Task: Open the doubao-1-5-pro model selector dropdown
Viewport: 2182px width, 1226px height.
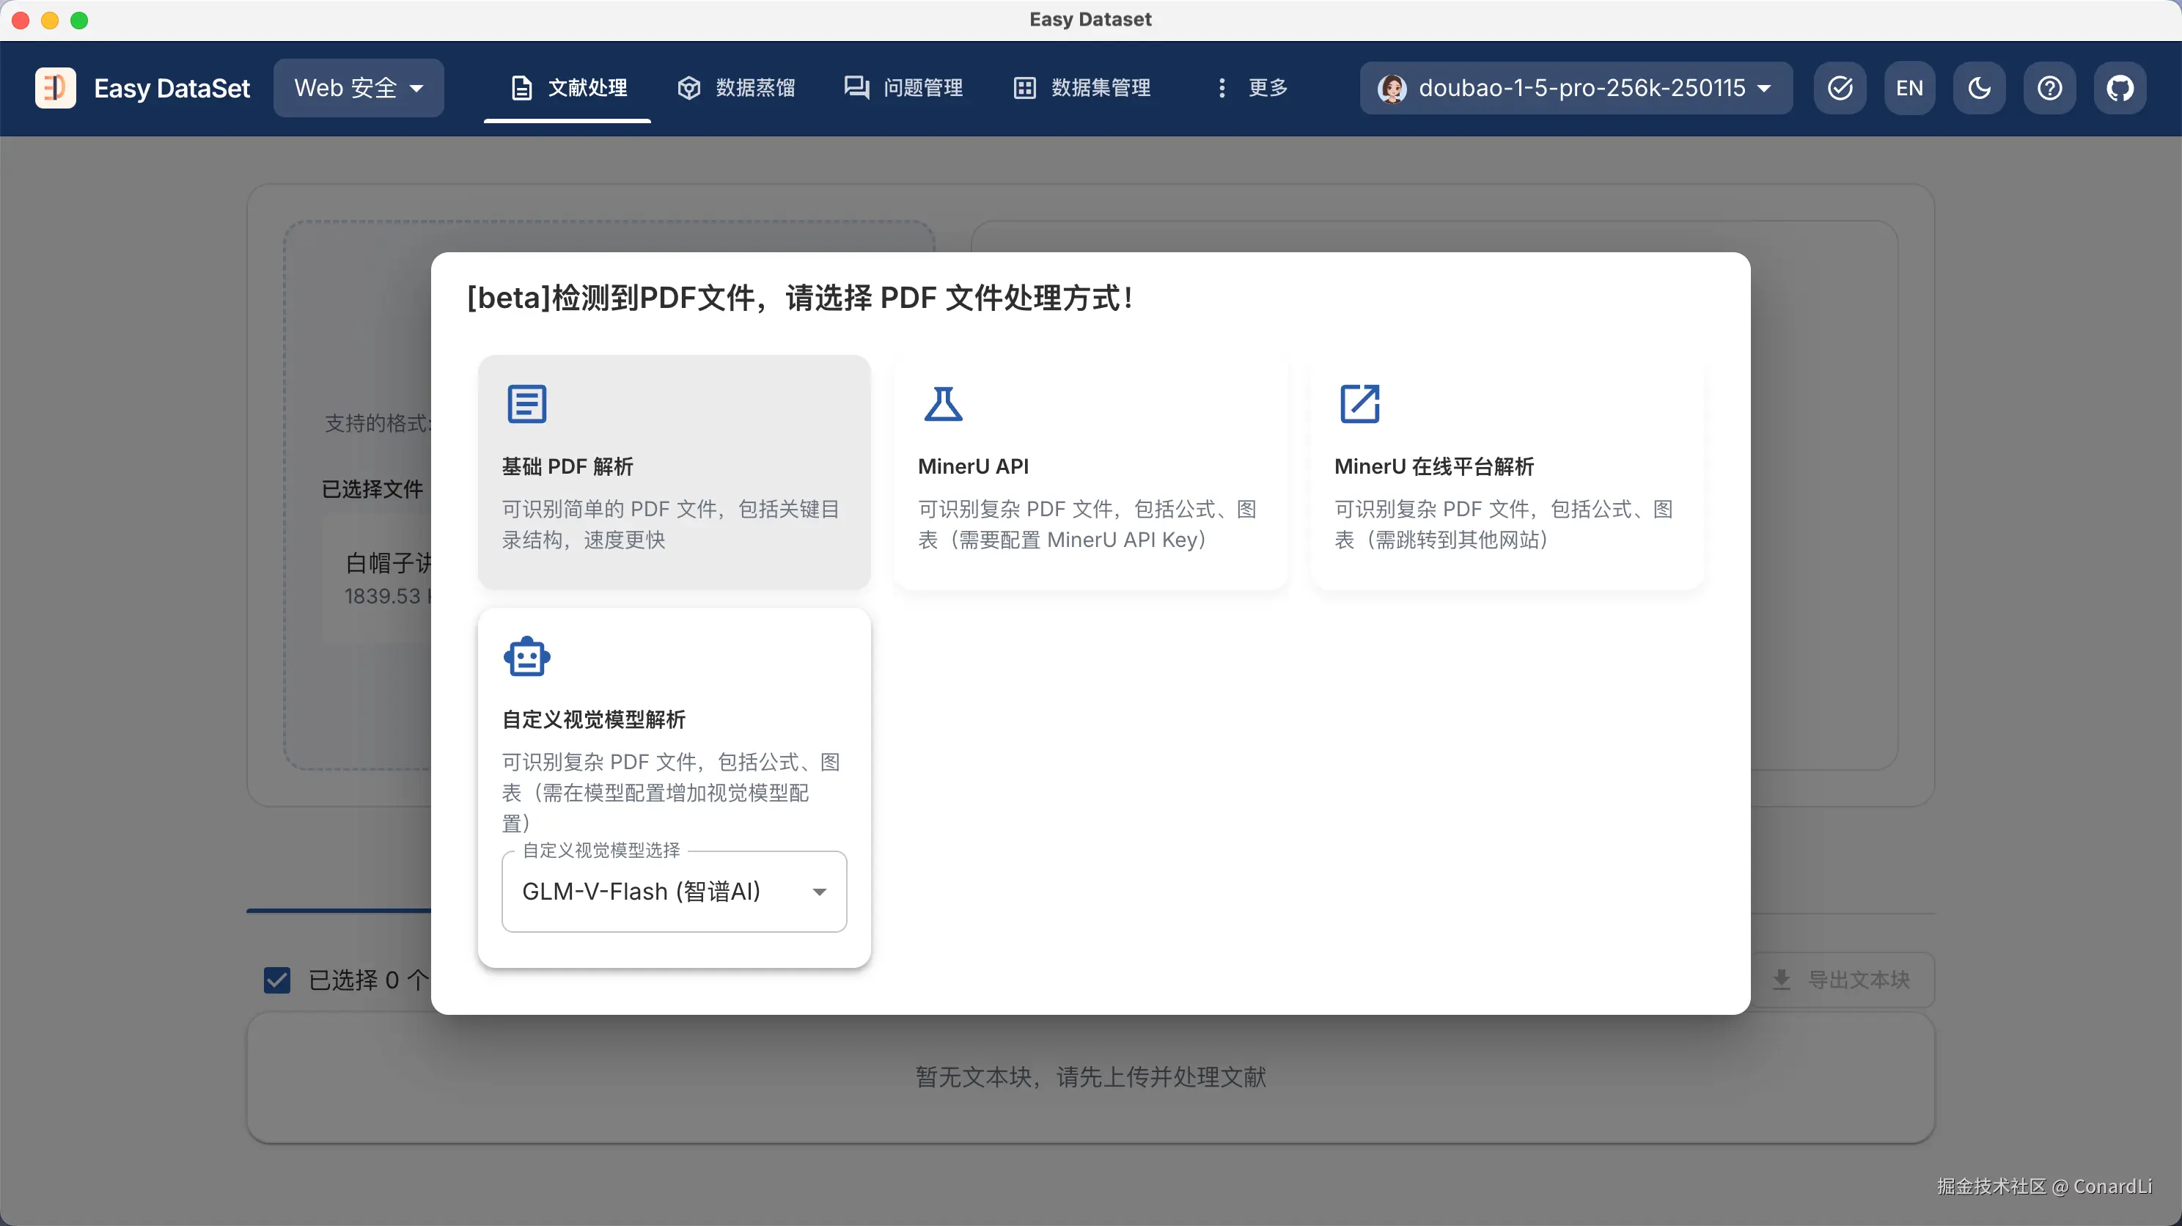Action: 1576,88
